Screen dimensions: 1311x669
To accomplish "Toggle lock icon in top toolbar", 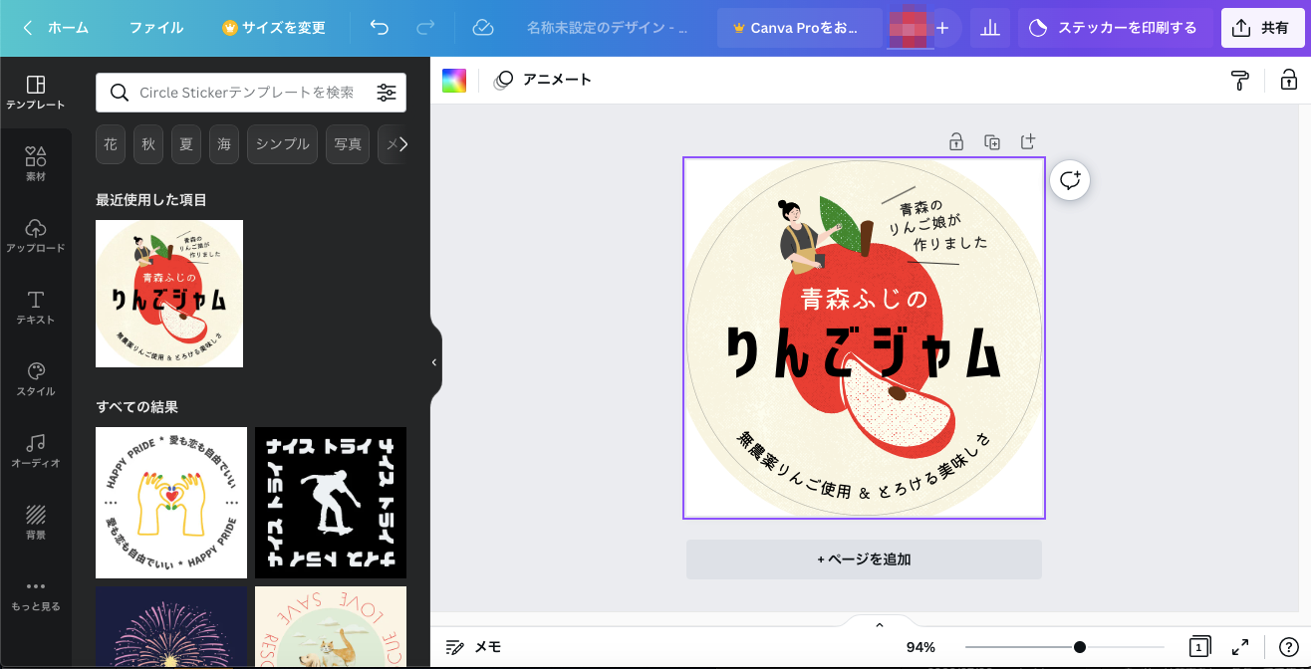I will tap(1288, 80).
